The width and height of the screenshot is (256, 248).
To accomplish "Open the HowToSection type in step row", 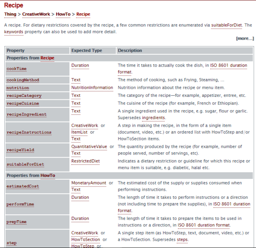I will (x=86, y=239).
